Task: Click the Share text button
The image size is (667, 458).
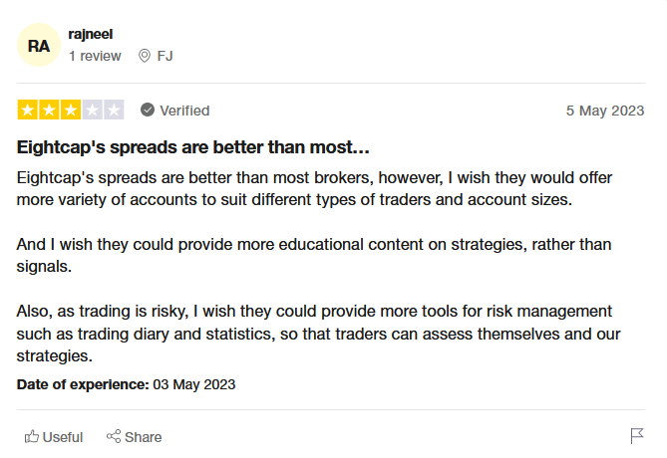Action: tap(143, 437)
